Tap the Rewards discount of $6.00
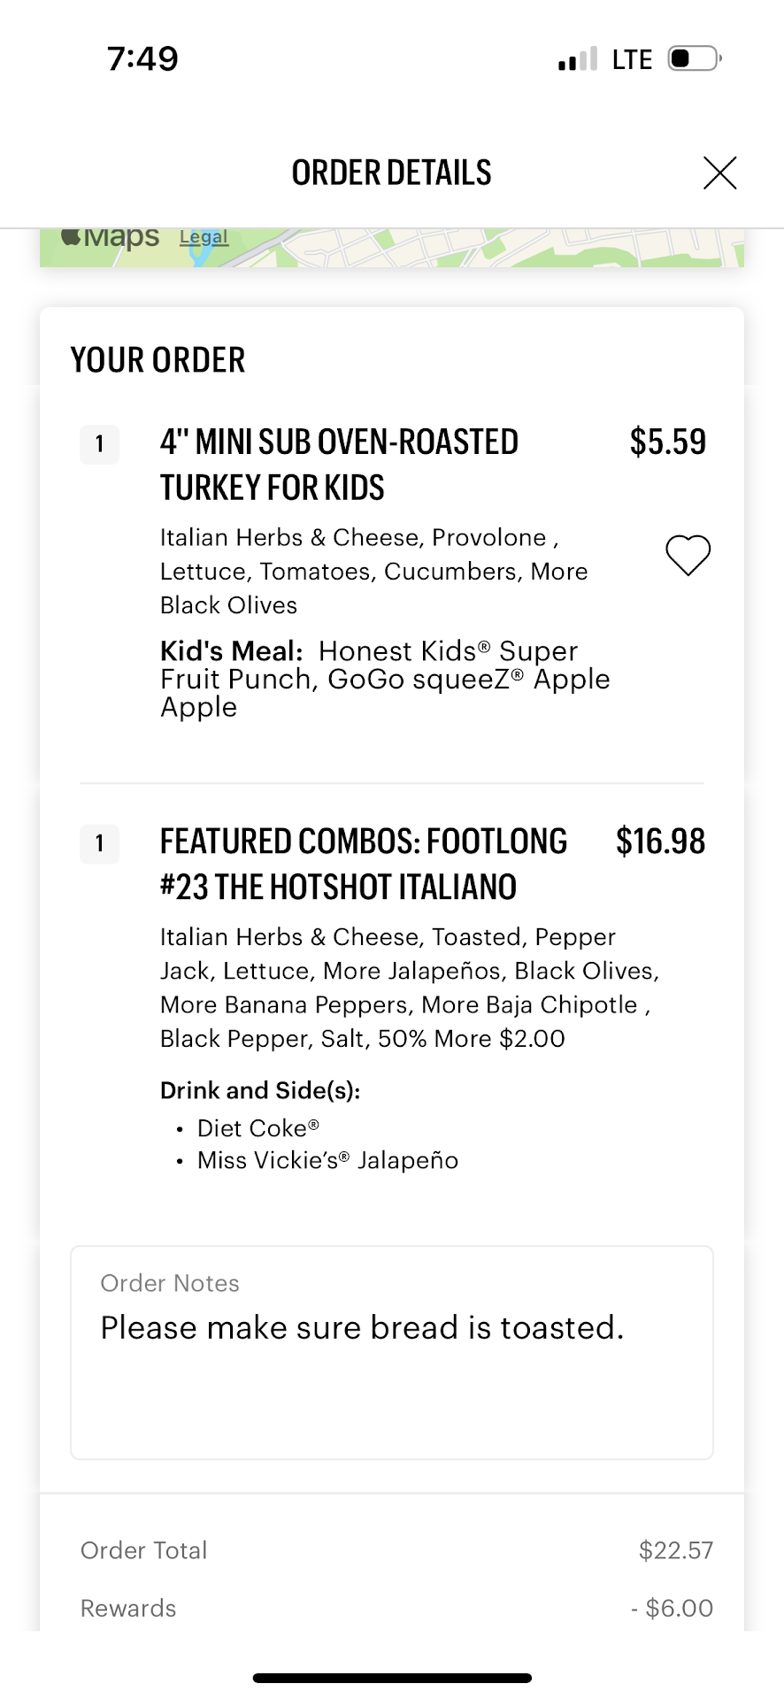Screen dimensions: 784x1699 [672, 1608]
